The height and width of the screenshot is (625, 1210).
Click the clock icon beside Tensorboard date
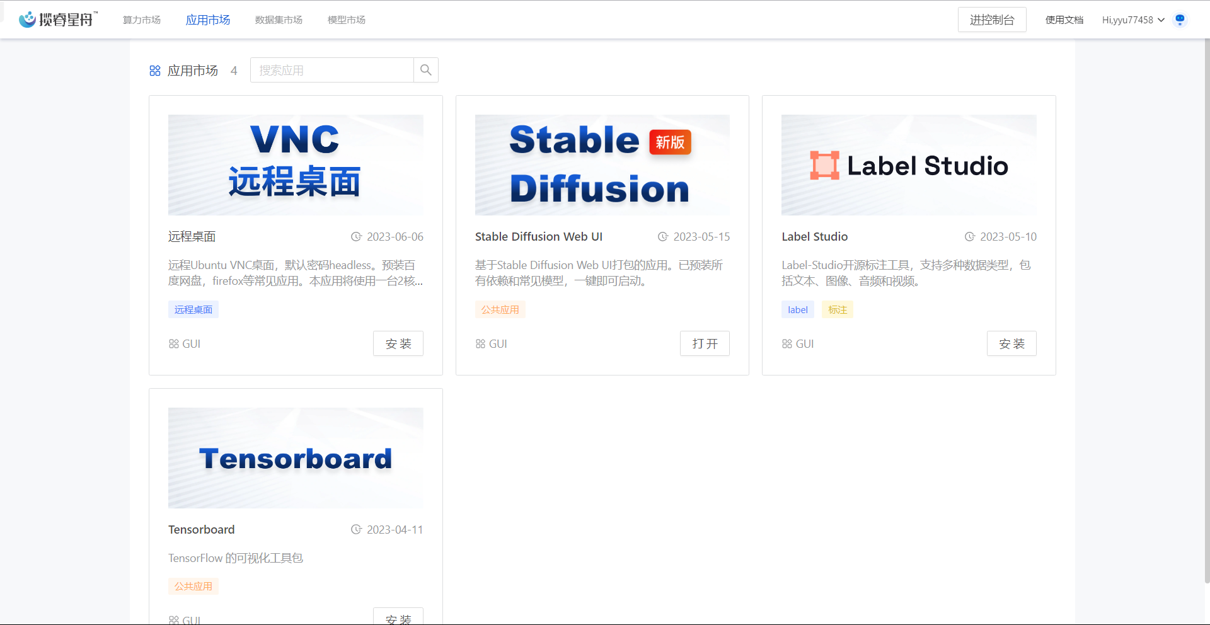click(356, 530)
